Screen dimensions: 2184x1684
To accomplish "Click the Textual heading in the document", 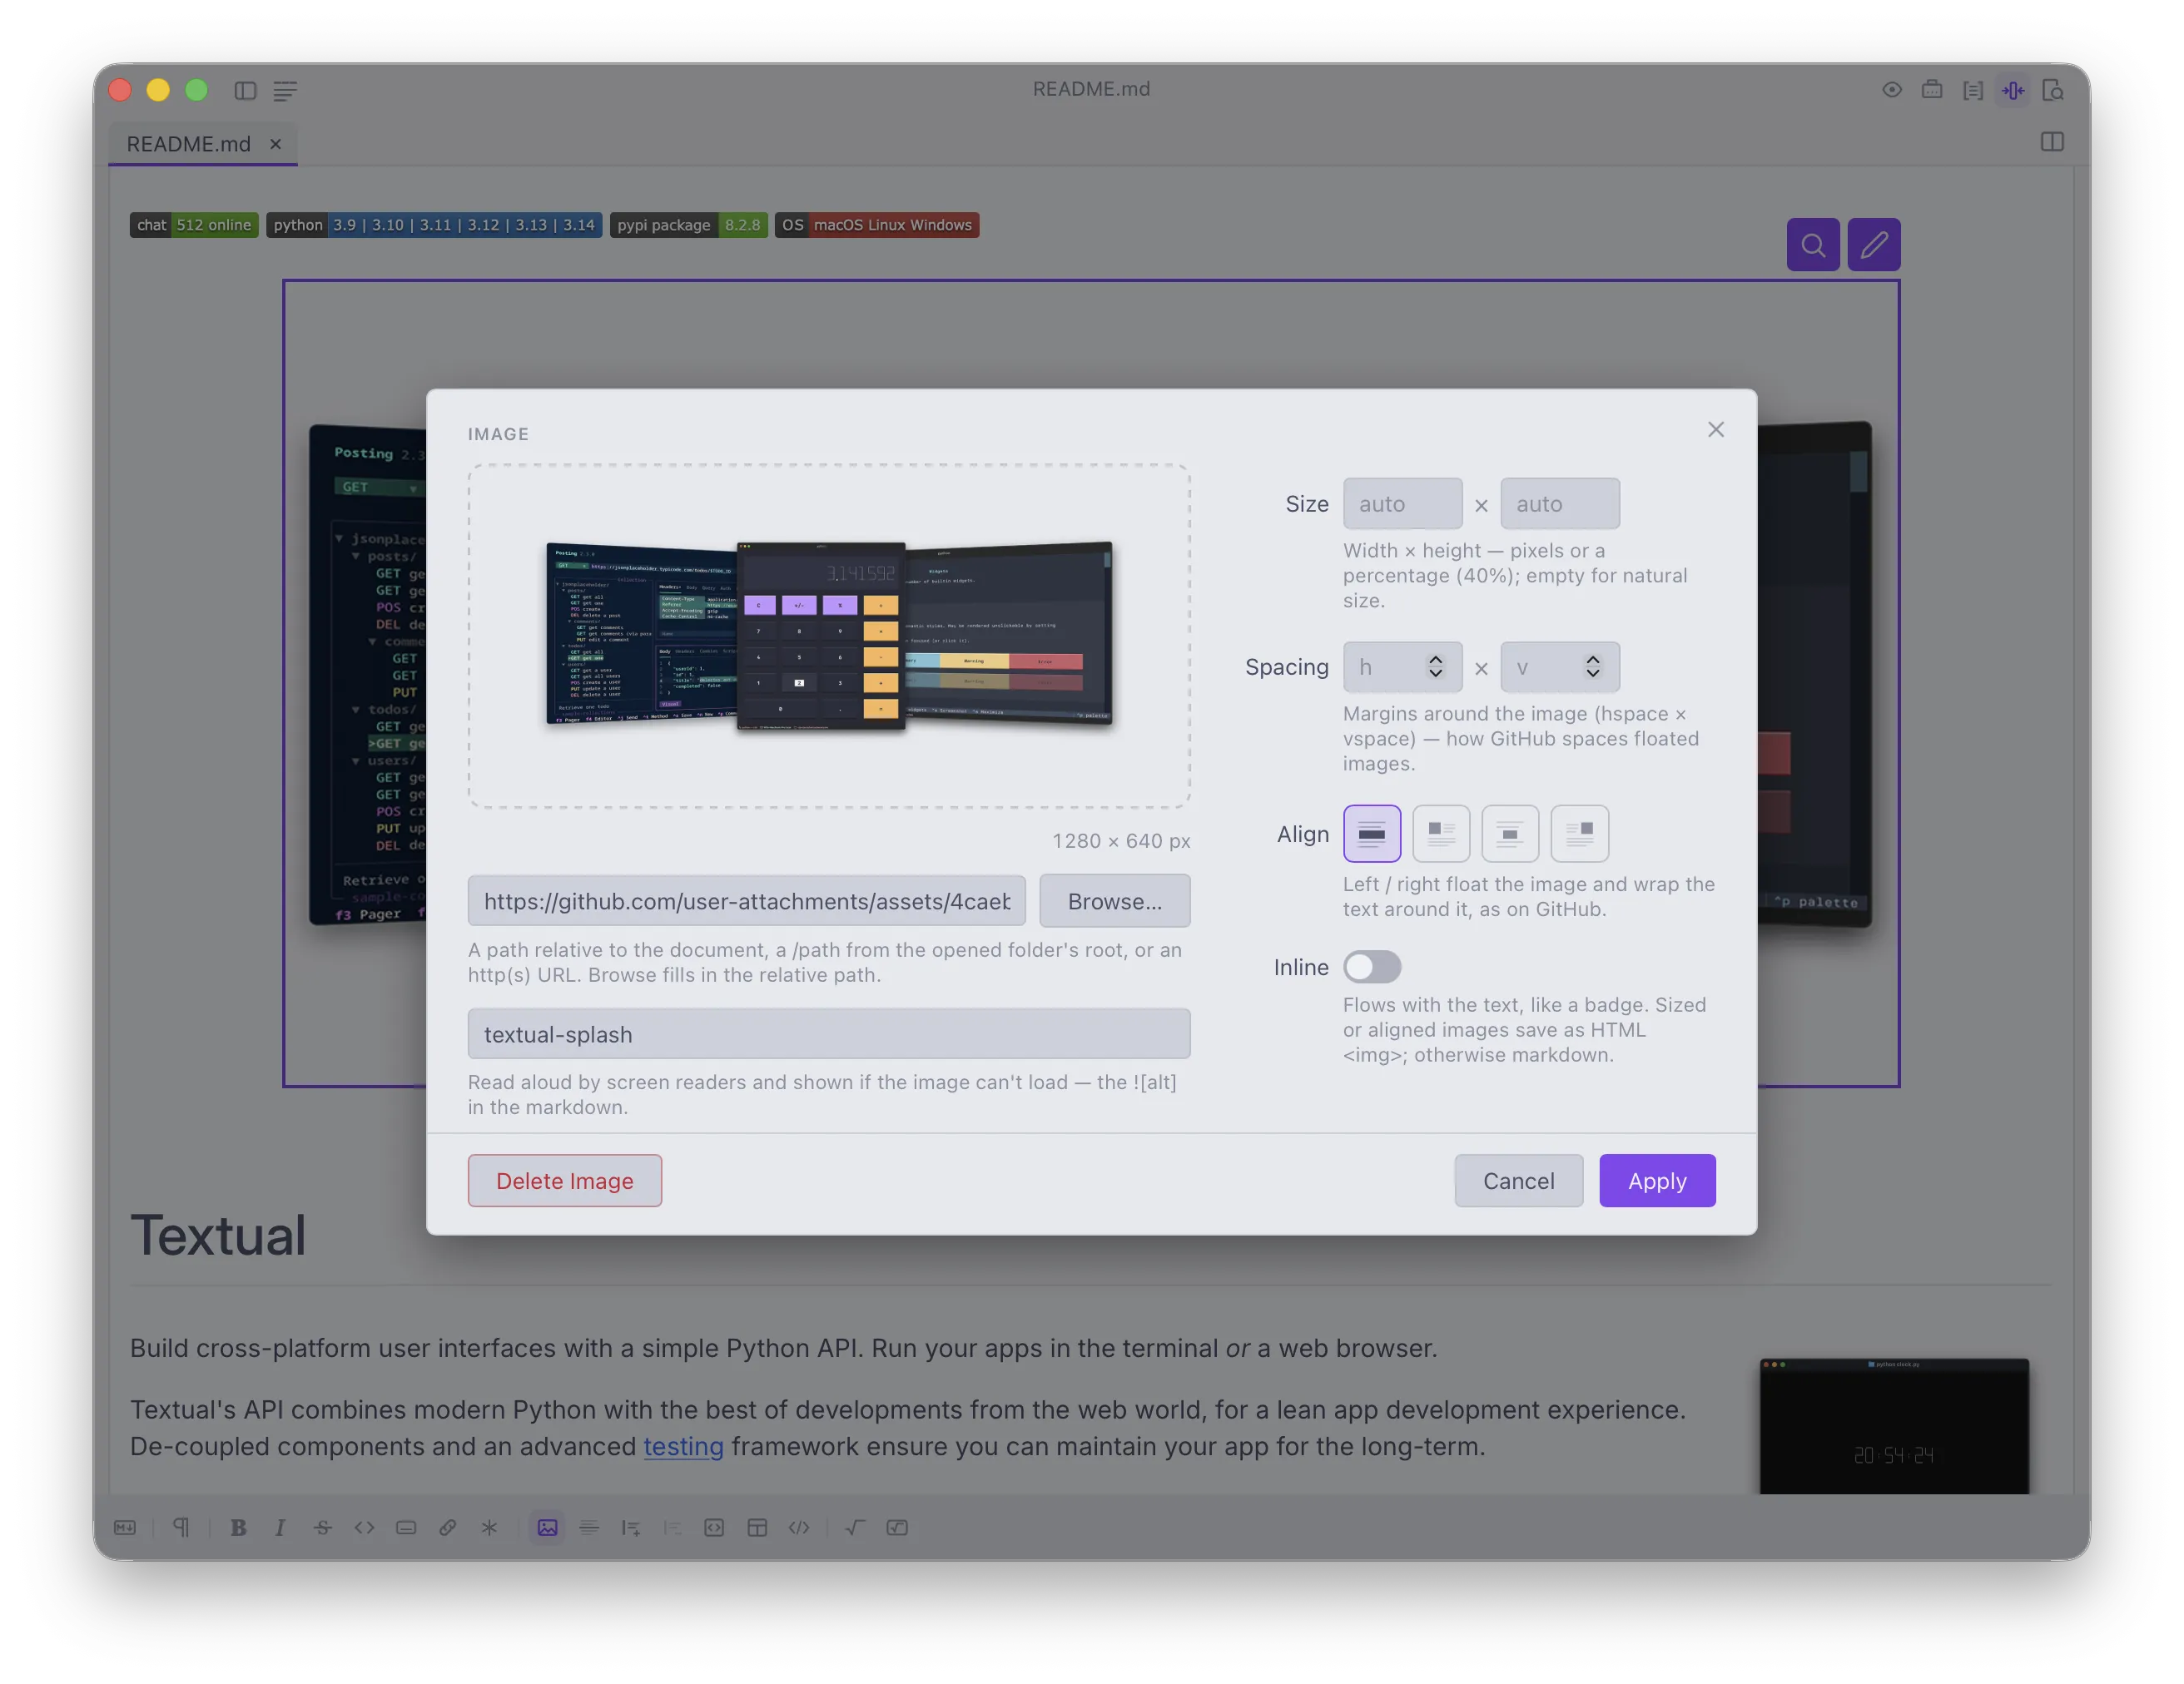I will (x=218, y=1236).
